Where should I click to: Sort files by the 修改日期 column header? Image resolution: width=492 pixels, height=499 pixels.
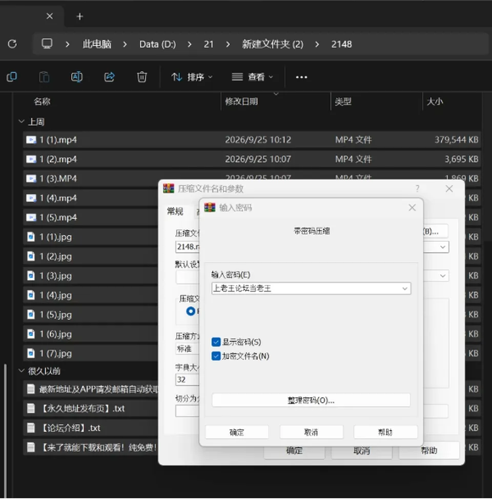241,101
